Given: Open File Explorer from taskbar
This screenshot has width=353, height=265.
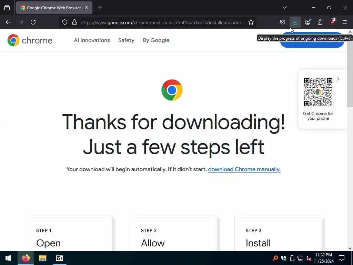Looking at the screenshot, I should coord(42,258).
